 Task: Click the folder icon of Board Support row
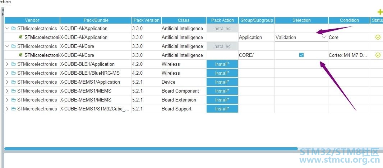click(x=13, y=109)
